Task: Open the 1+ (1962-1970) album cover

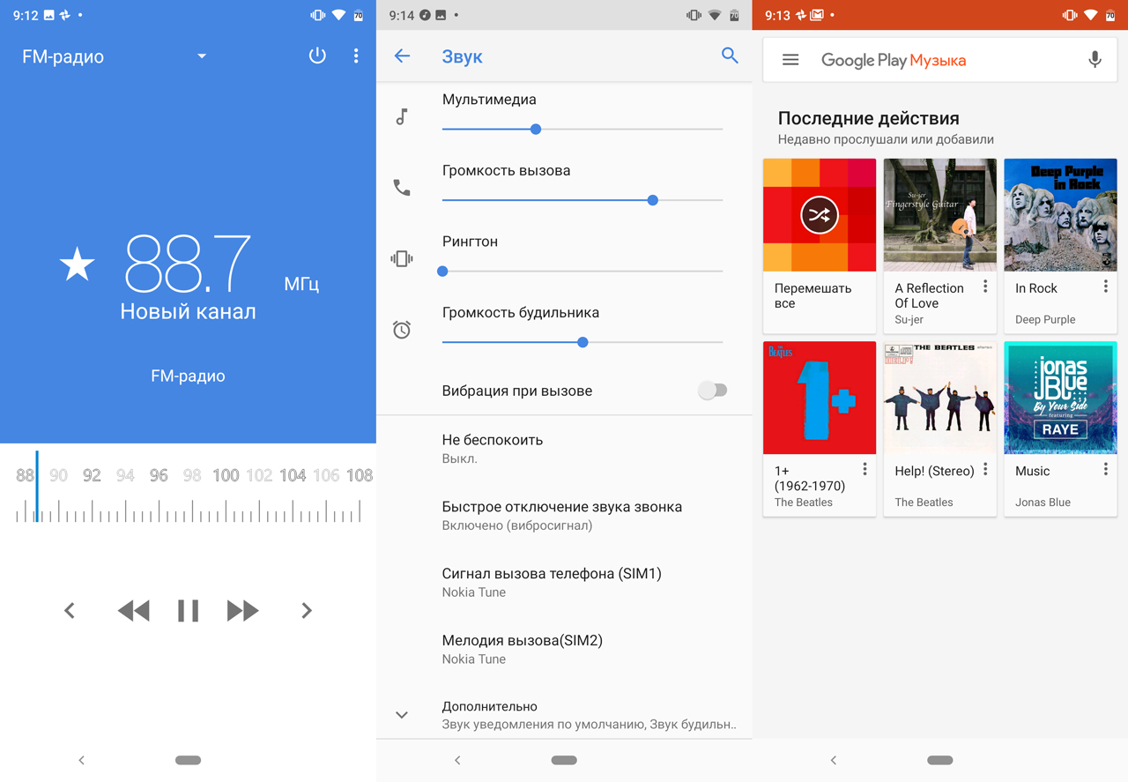Action: tap(820, 398)
